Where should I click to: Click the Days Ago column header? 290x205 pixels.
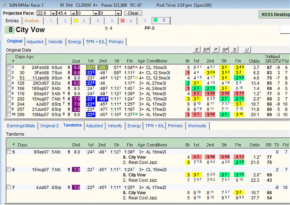click(24, 57)
